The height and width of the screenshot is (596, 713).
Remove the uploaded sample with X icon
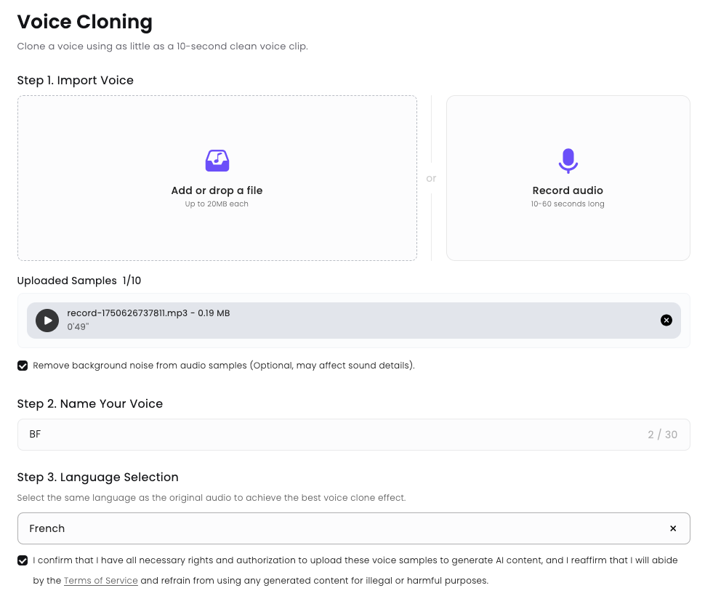tap(666, 321)
